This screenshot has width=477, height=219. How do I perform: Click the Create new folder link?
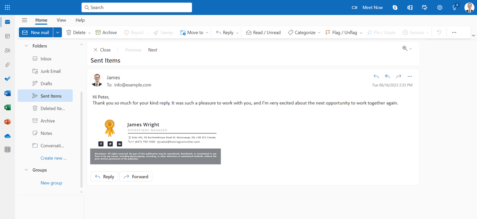53,158
